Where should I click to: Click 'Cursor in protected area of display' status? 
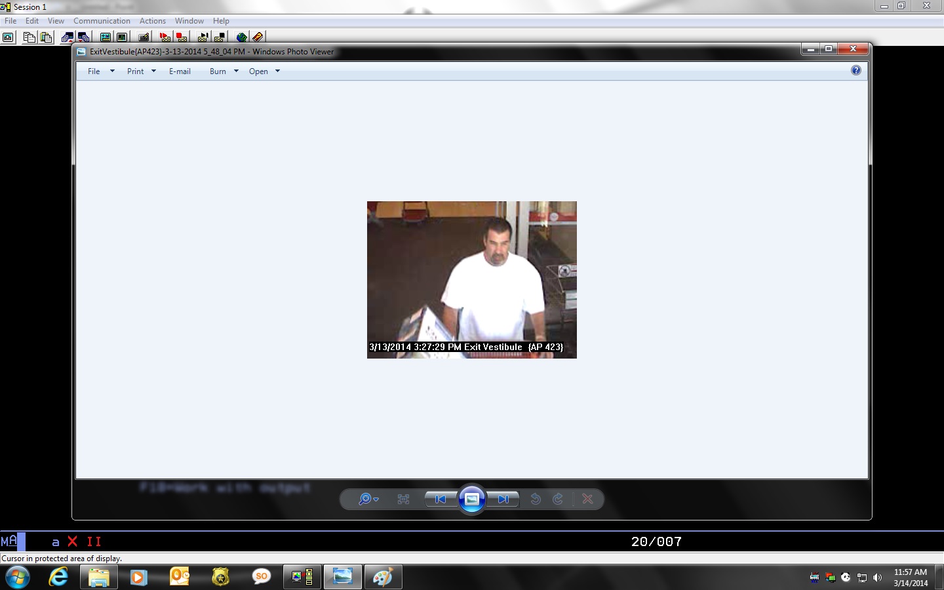coord(62,559)
